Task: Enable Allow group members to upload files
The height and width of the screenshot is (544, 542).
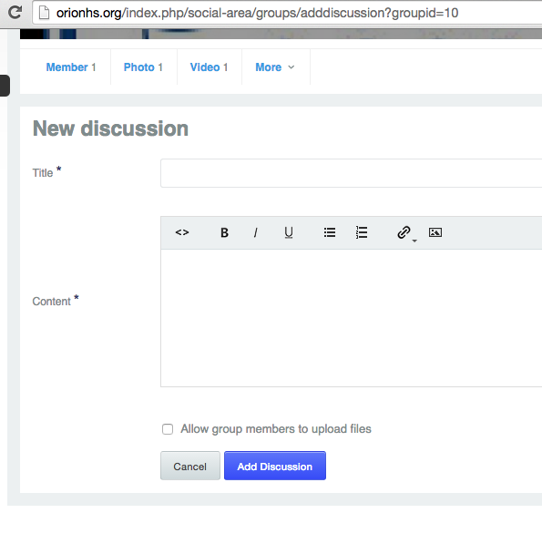Action: tap(168, 429)
